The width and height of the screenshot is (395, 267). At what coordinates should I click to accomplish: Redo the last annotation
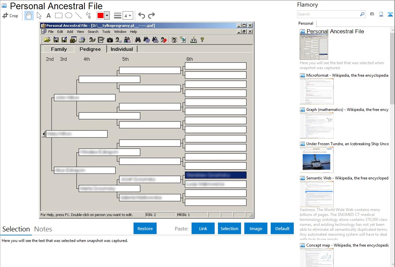pyautogui.click(x=151, y=15)
